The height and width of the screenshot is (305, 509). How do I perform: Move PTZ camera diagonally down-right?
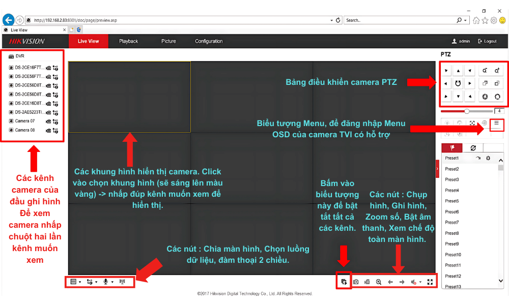point(470,96)
